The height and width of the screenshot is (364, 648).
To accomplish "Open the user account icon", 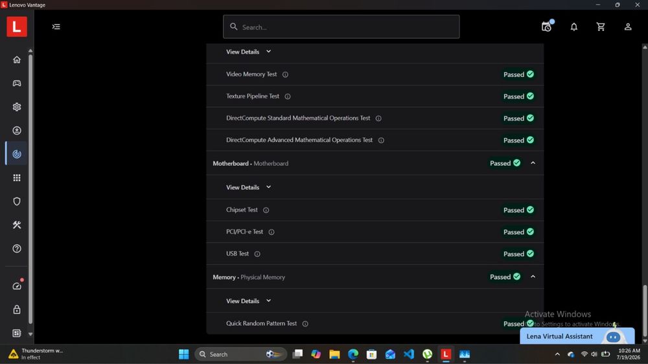I will tap(628, 27).
